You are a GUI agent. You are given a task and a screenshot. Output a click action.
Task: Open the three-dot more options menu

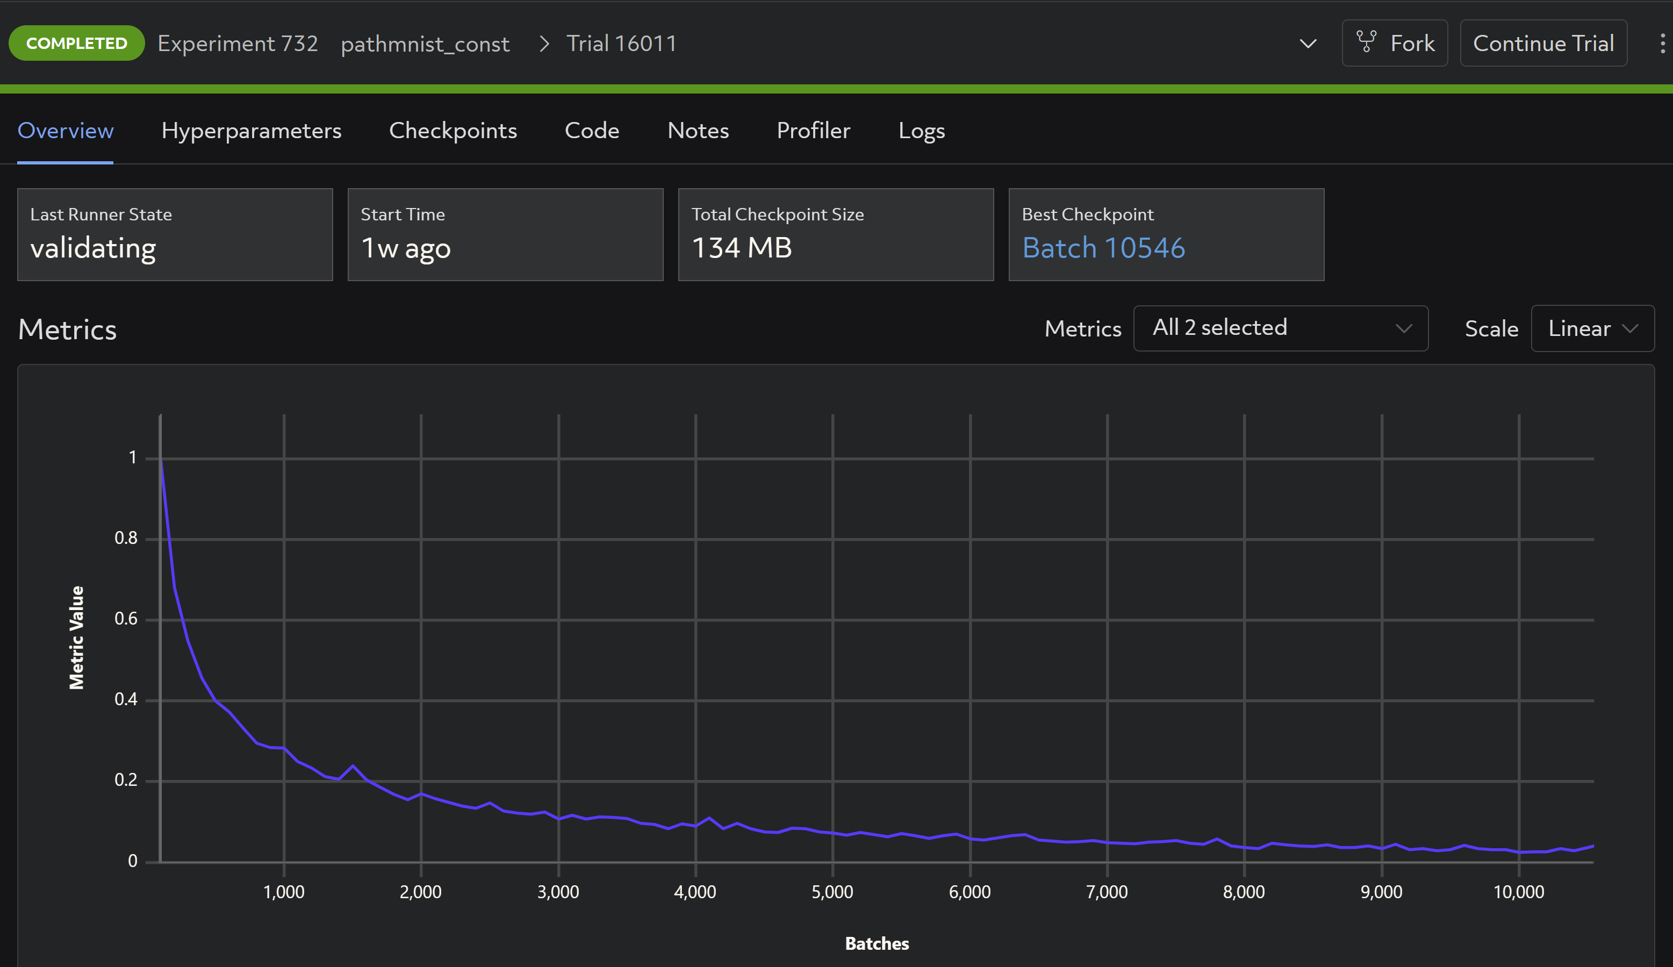pos(1662,44)
